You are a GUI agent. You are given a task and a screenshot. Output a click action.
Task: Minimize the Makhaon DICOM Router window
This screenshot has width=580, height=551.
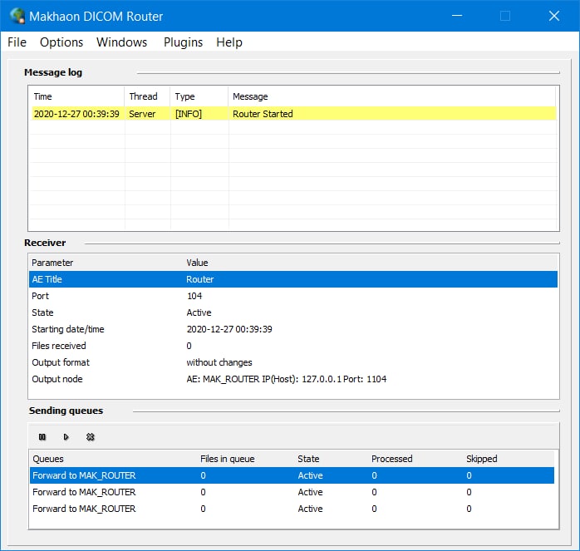click(457, 16)
